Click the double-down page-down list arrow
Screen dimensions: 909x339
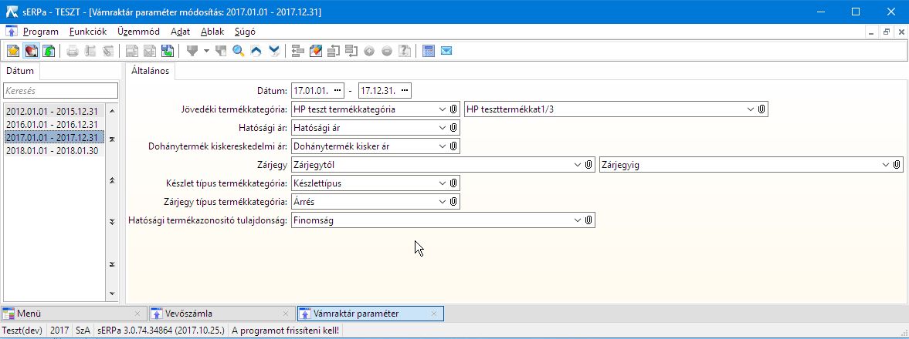(x=112, y=222)
